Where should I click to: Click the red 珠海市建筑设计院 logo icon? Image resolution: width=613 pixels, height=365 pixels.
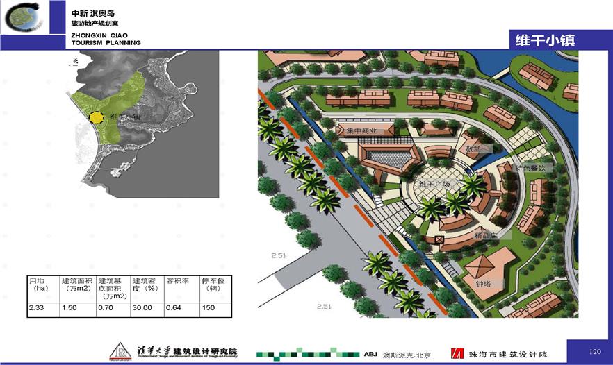click(458, 354)
